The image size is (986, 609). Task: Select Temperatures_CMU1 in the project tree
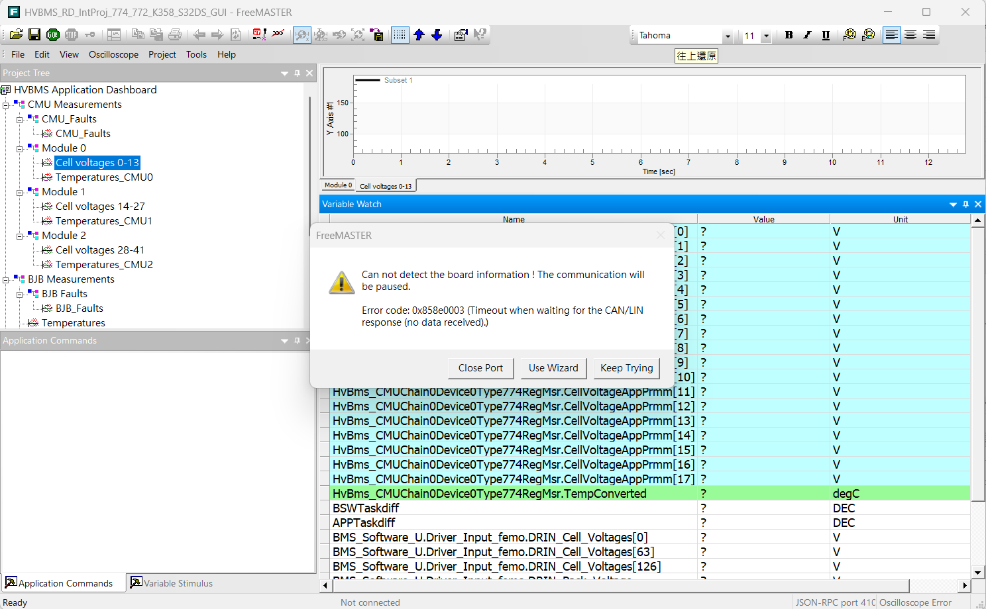(104, 221)
